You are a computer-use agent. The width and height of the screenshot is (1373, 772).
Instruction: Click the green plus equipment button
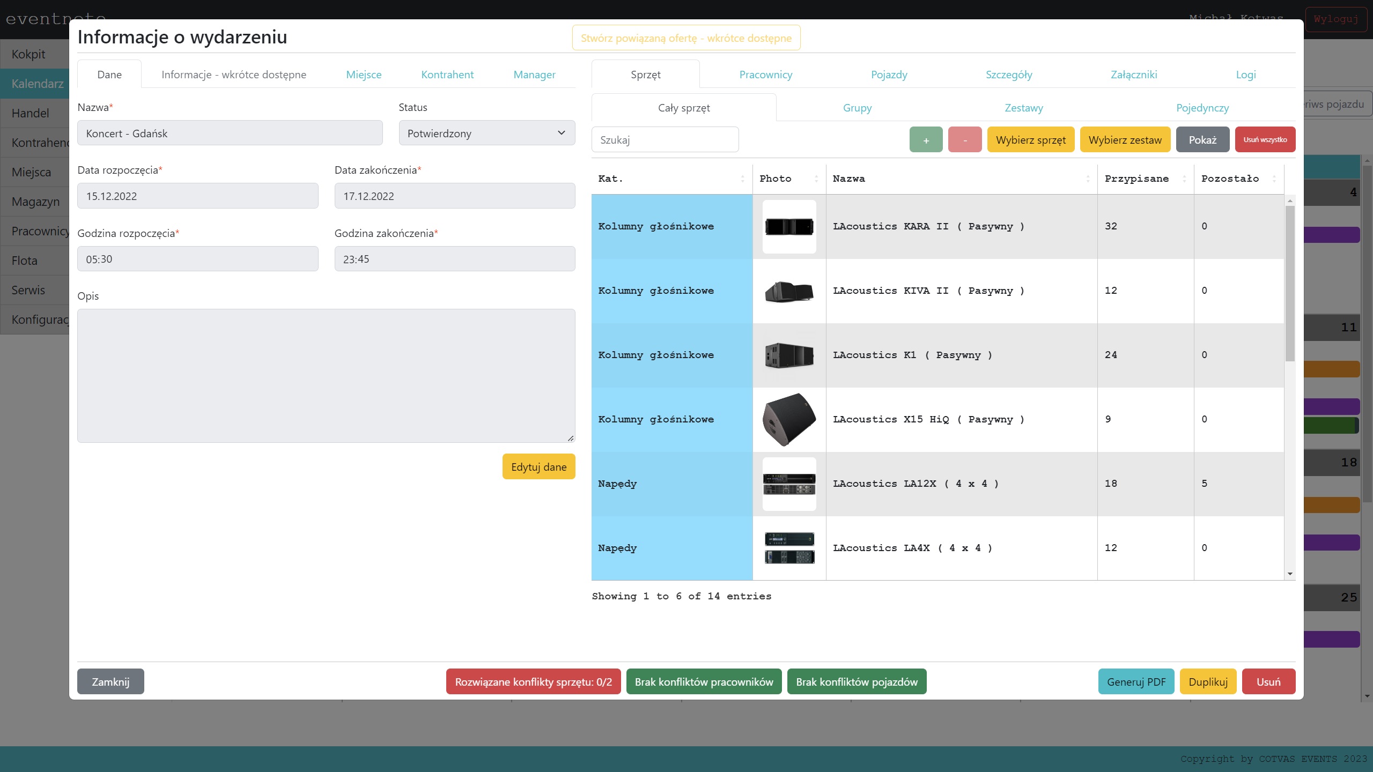coord(926,140)
